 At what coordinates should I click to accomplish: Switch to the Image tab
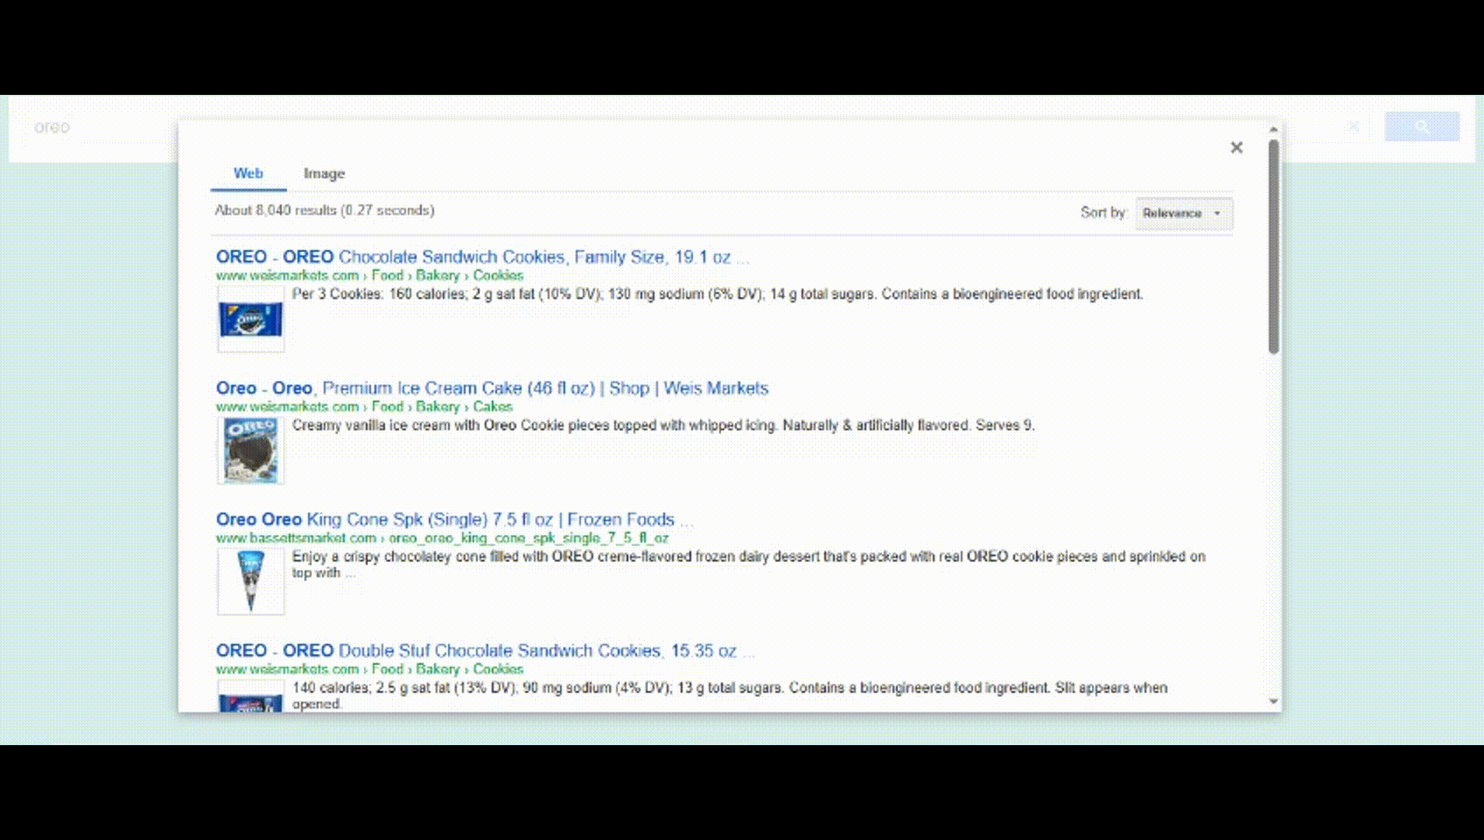(324, 173)
